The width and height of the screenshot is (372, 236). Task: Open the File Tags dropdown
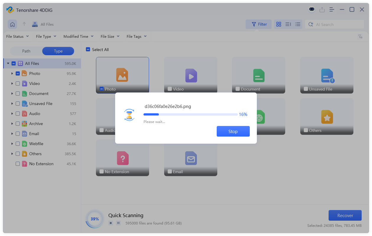[136, 36]
